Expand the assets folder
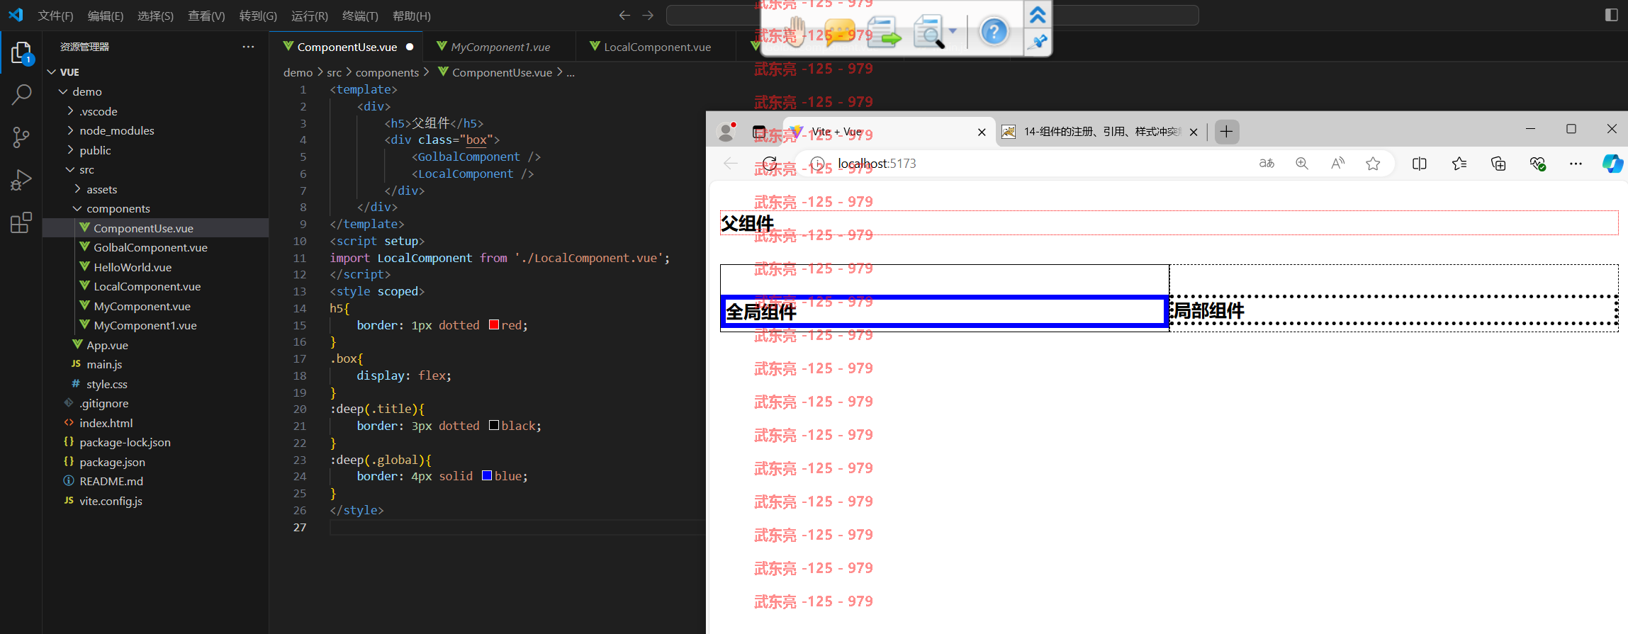Viewport: 1628px width, 634px height. [77, 189]
